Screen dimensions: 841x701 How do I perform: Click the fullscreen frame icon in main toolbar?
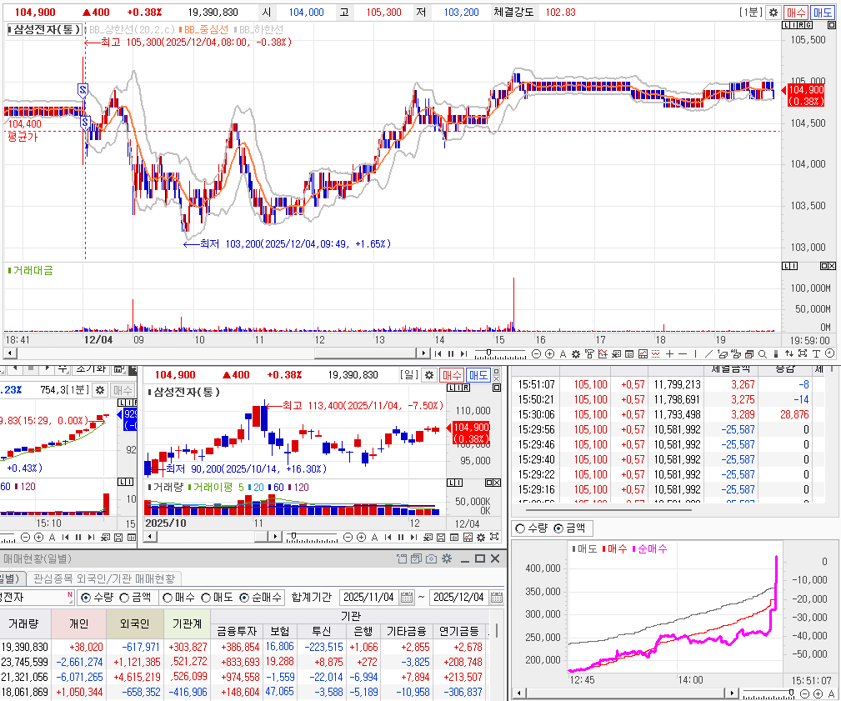(803, 353)
